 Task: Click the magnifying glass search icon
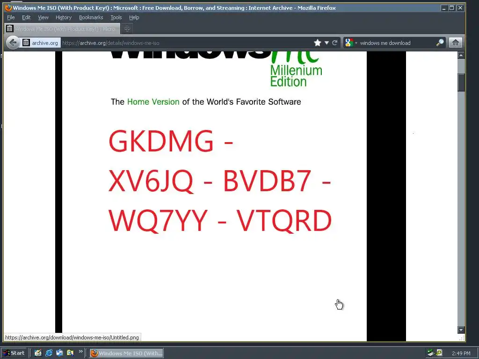click(x=440, y=43)
